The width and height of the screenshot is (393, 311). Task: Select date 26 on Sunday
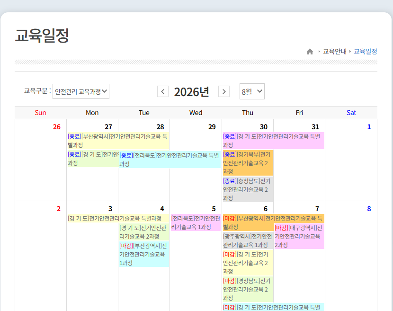pos(57,127)
